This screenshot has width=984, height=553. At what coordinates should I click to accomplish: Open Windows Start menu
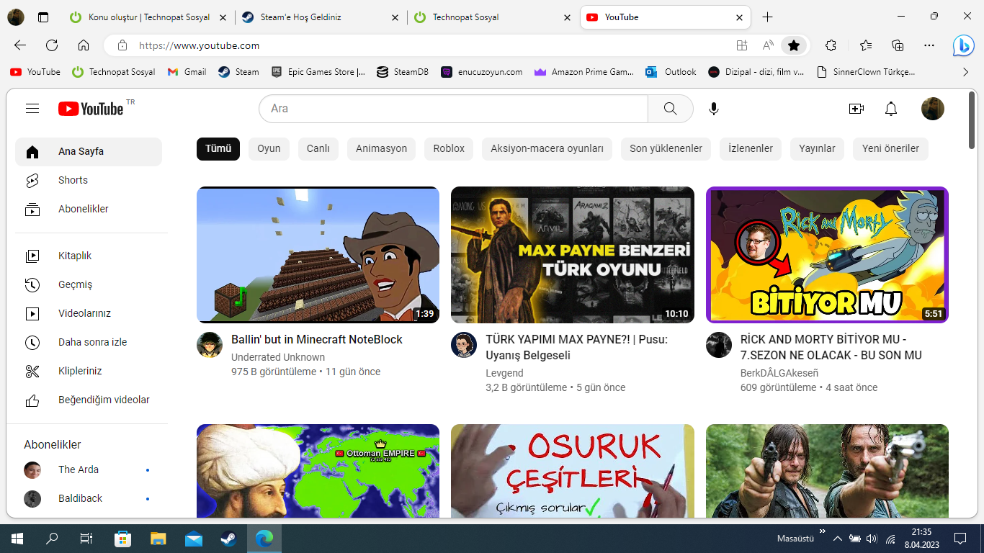[17, 539]
